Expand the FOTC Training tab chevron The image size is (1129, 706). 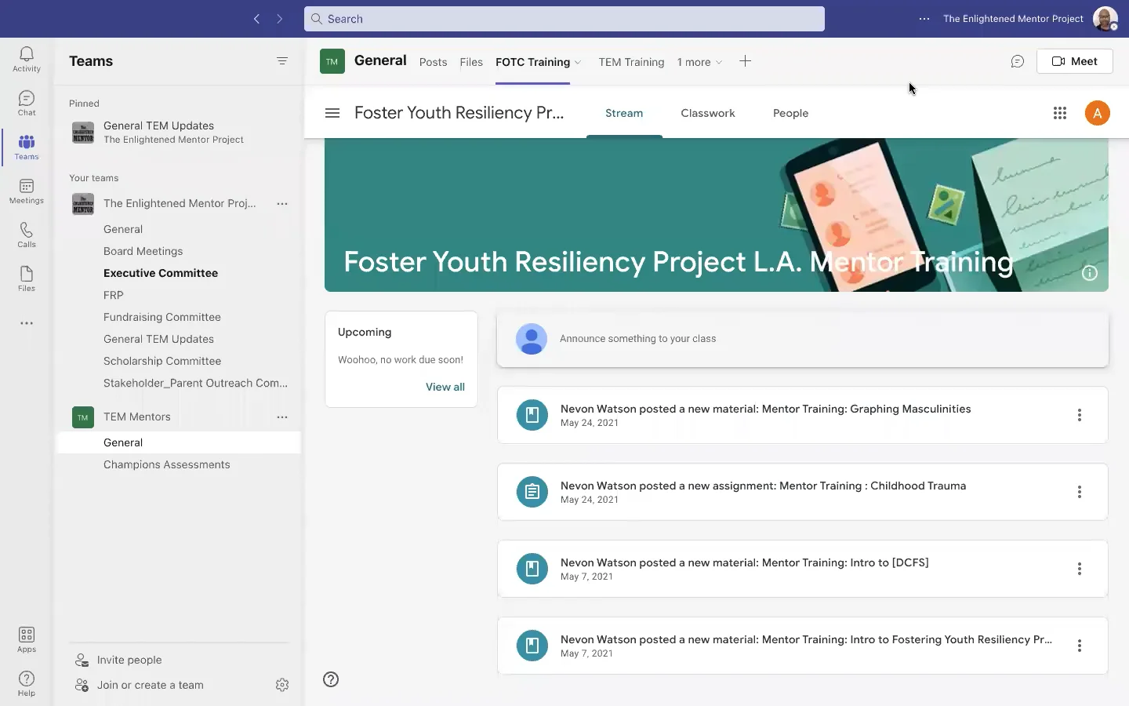578,63
